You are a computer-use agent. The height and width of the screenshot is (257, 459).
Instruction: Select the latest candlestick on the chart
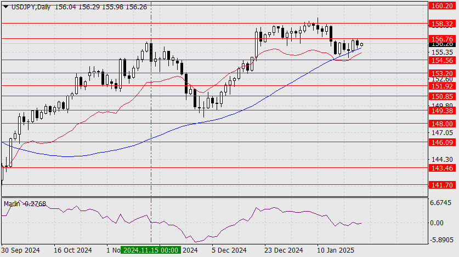click(x=362, y=44)
